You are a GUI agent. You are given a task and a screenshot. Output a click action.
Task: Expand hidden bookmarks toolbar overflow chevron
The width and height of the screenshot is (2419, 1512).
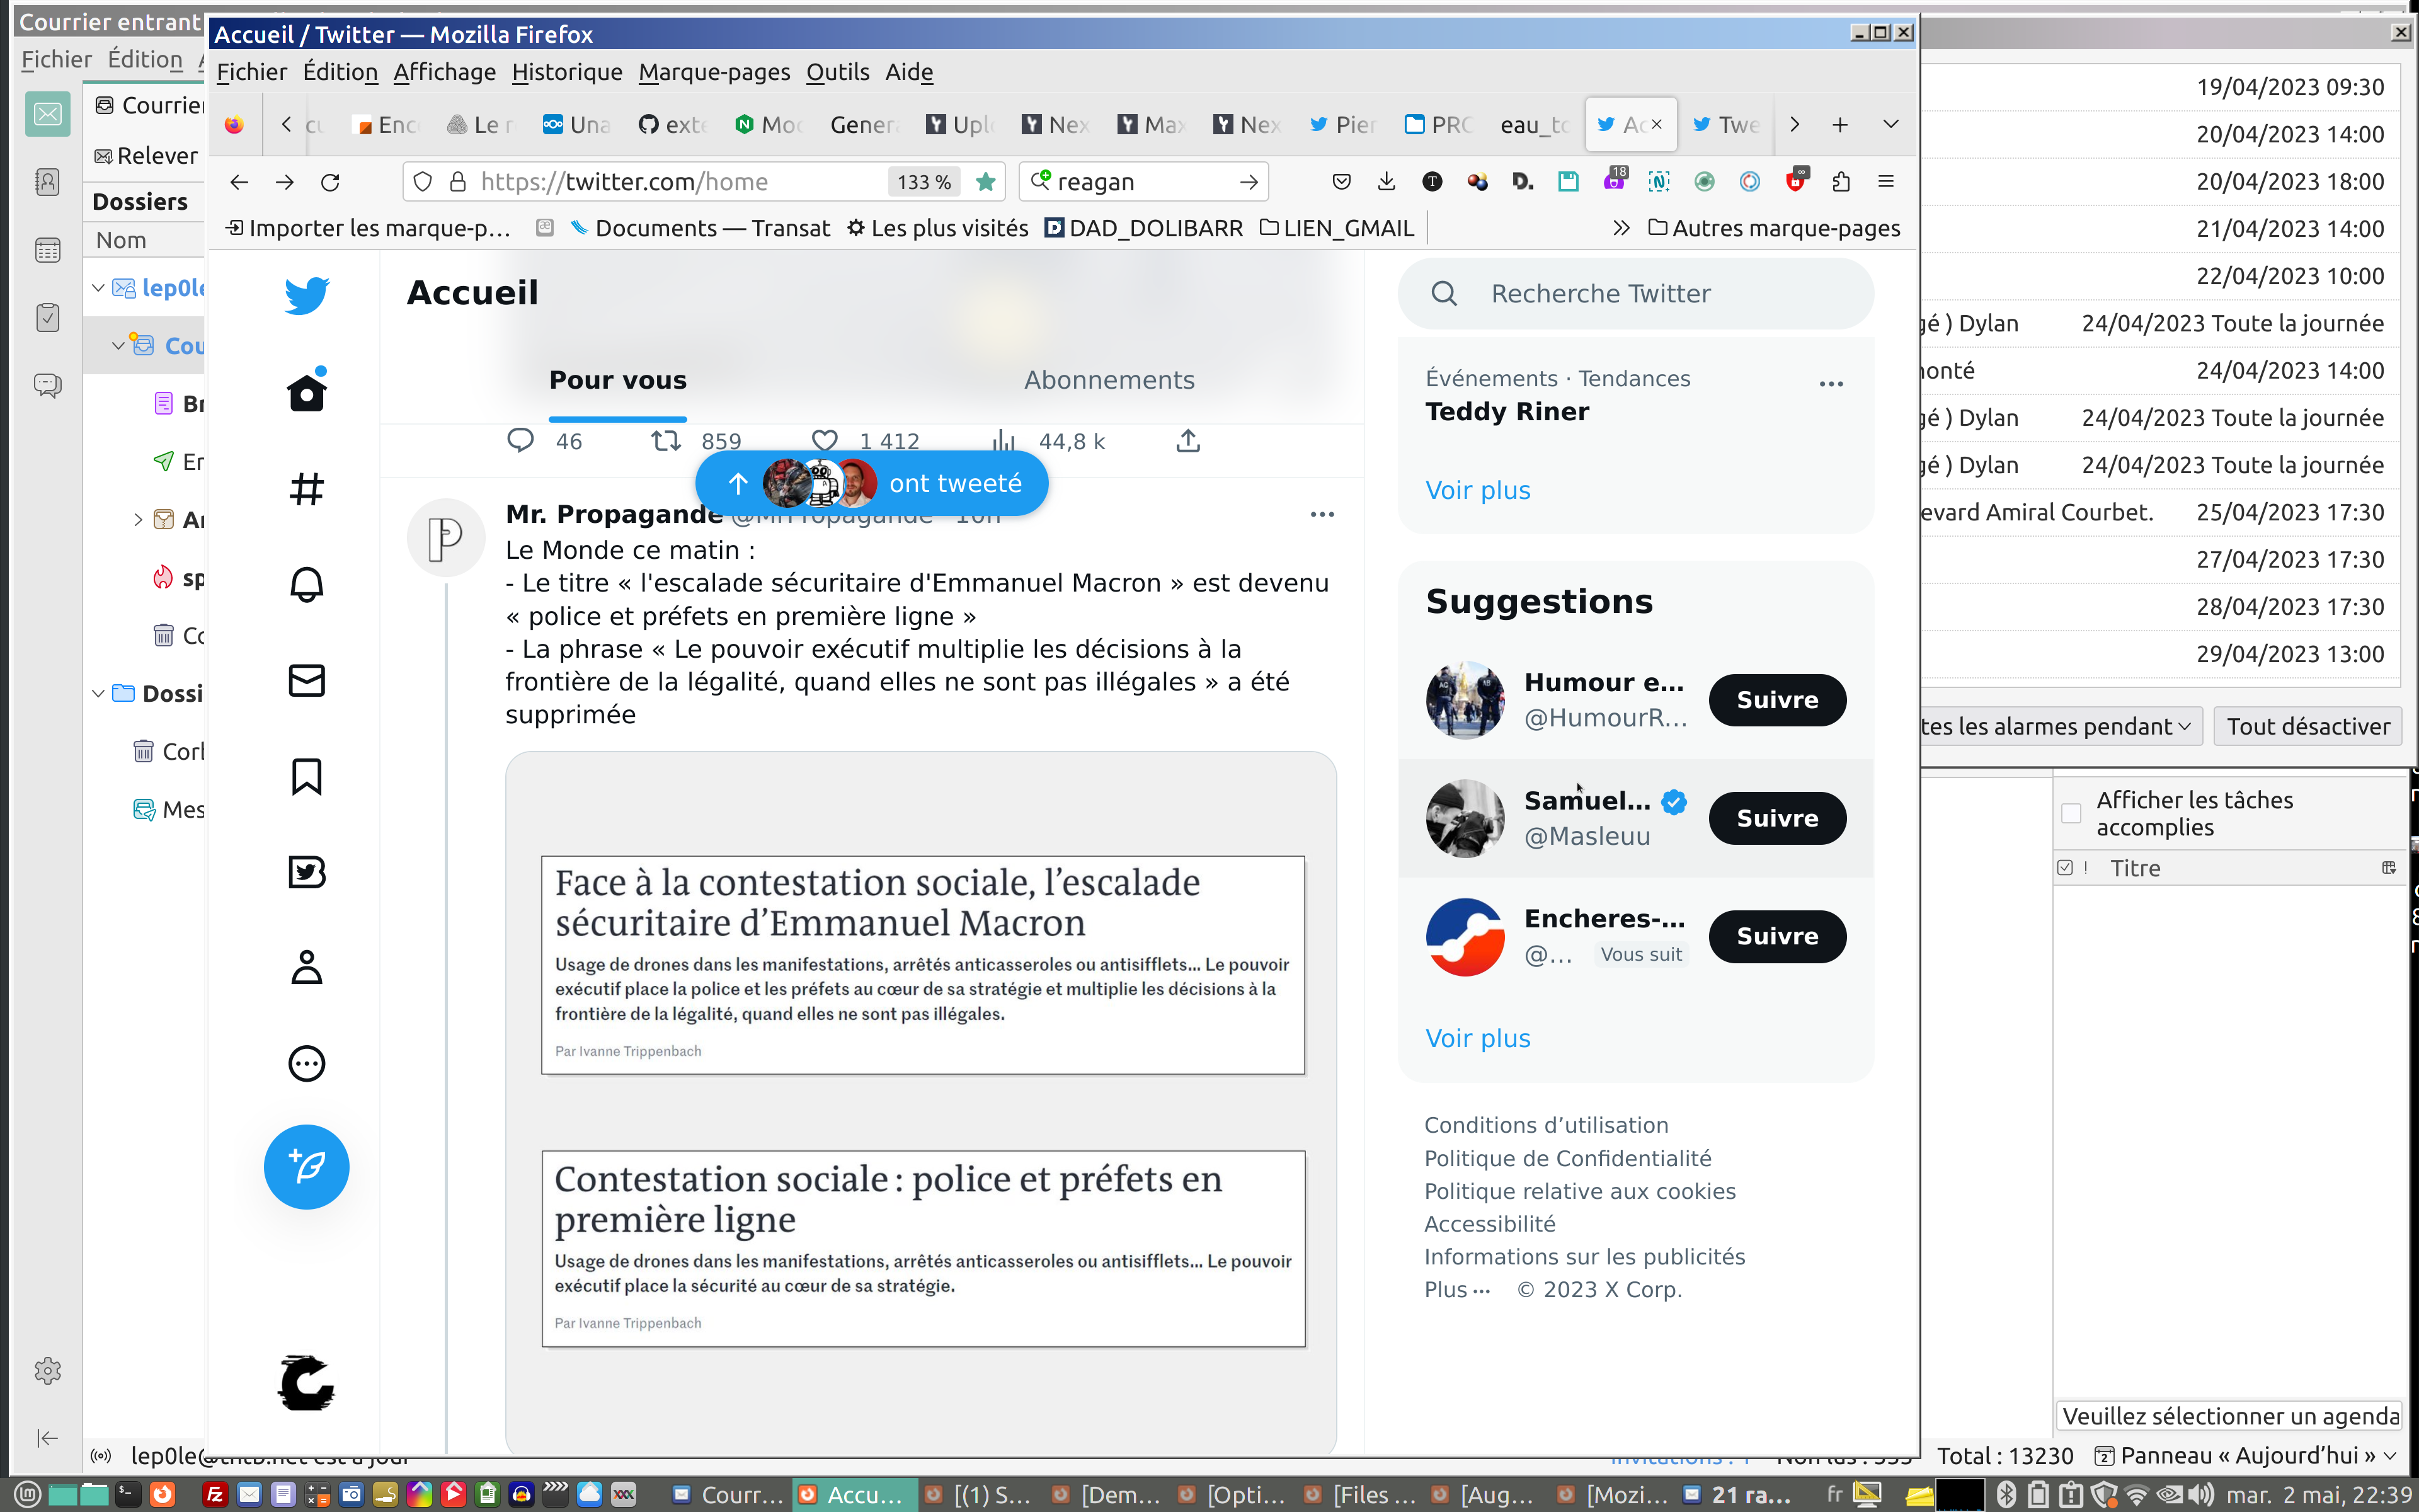(1620, 228)
